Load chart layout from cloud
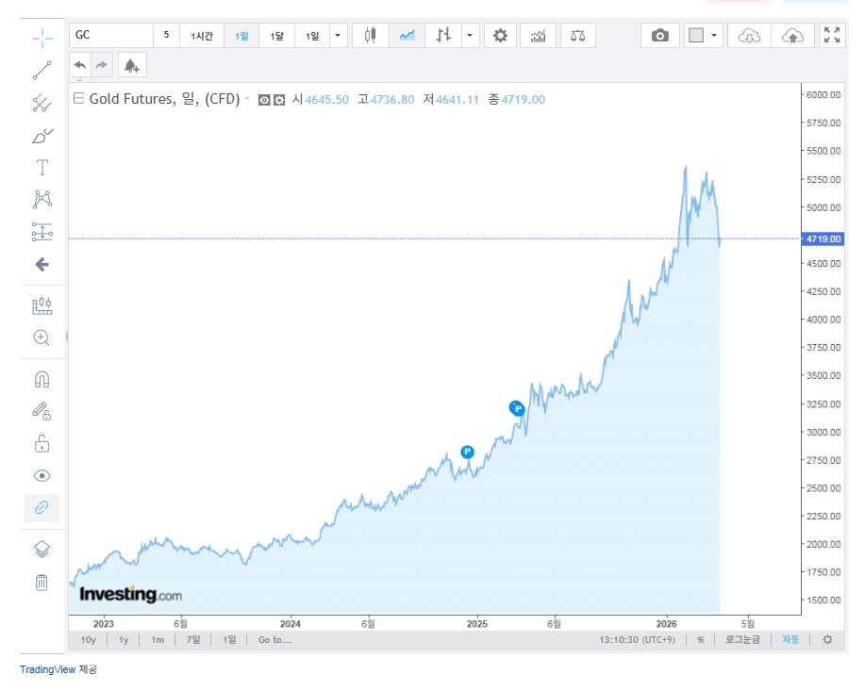The image size is (865, 691). 749,35
